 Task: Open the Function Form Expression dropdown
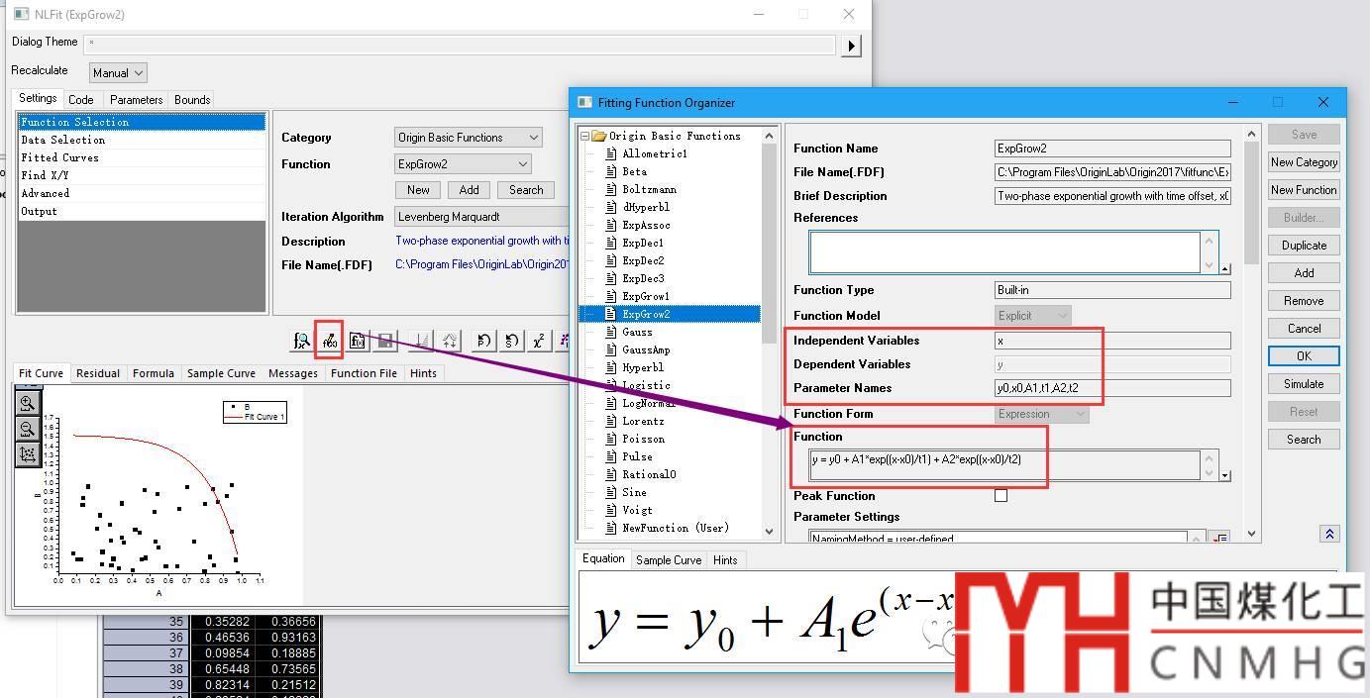point(1042,414)
